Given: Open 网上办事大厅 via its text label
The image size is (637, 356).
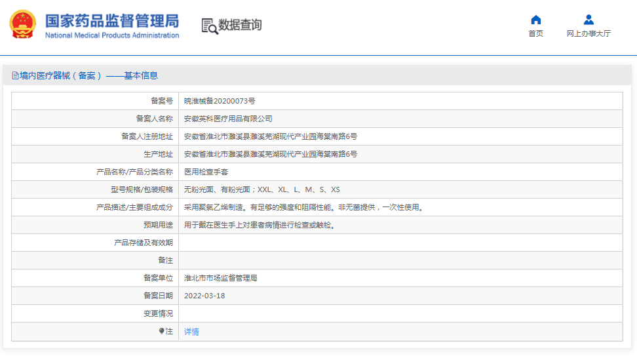Looking at the screenshot, I should 589,34.
